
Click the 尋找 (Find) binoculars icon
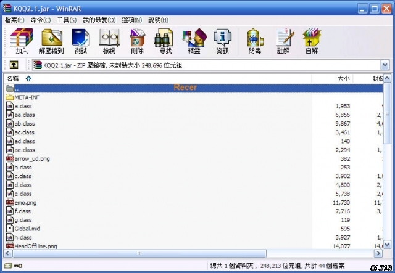(x=165, y=41)
